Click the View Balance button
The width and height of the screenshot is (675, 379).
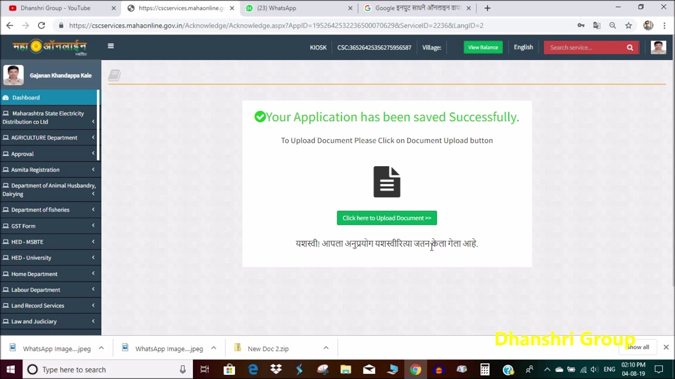click(483, 47)
